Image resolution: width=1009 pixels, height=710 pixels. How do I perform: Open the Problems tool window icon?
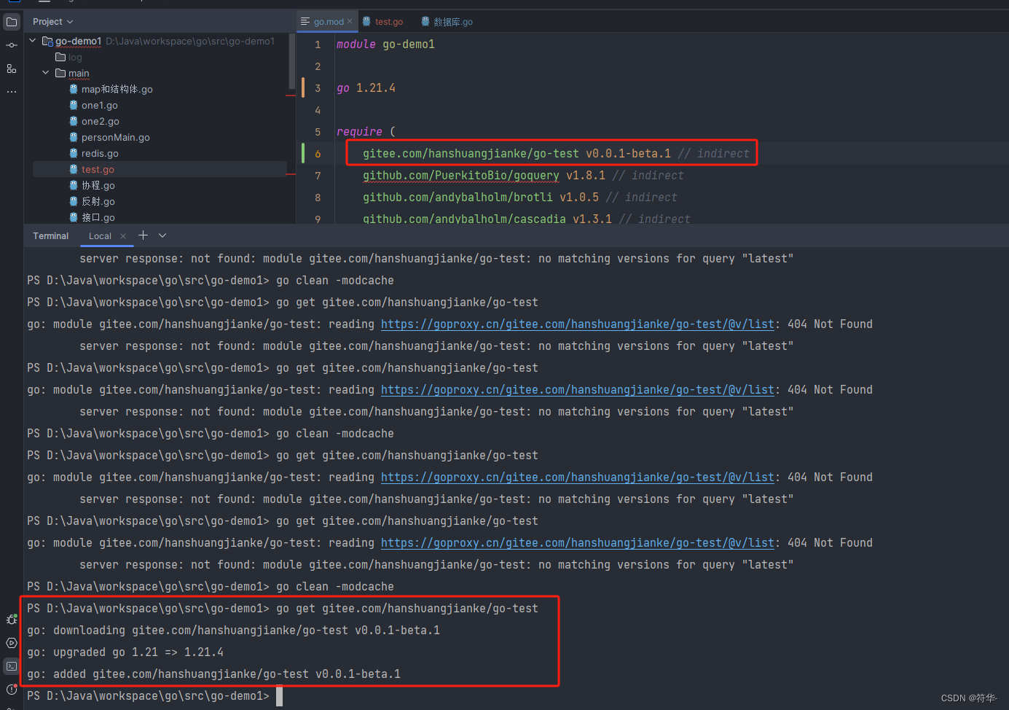click(12, 690)
